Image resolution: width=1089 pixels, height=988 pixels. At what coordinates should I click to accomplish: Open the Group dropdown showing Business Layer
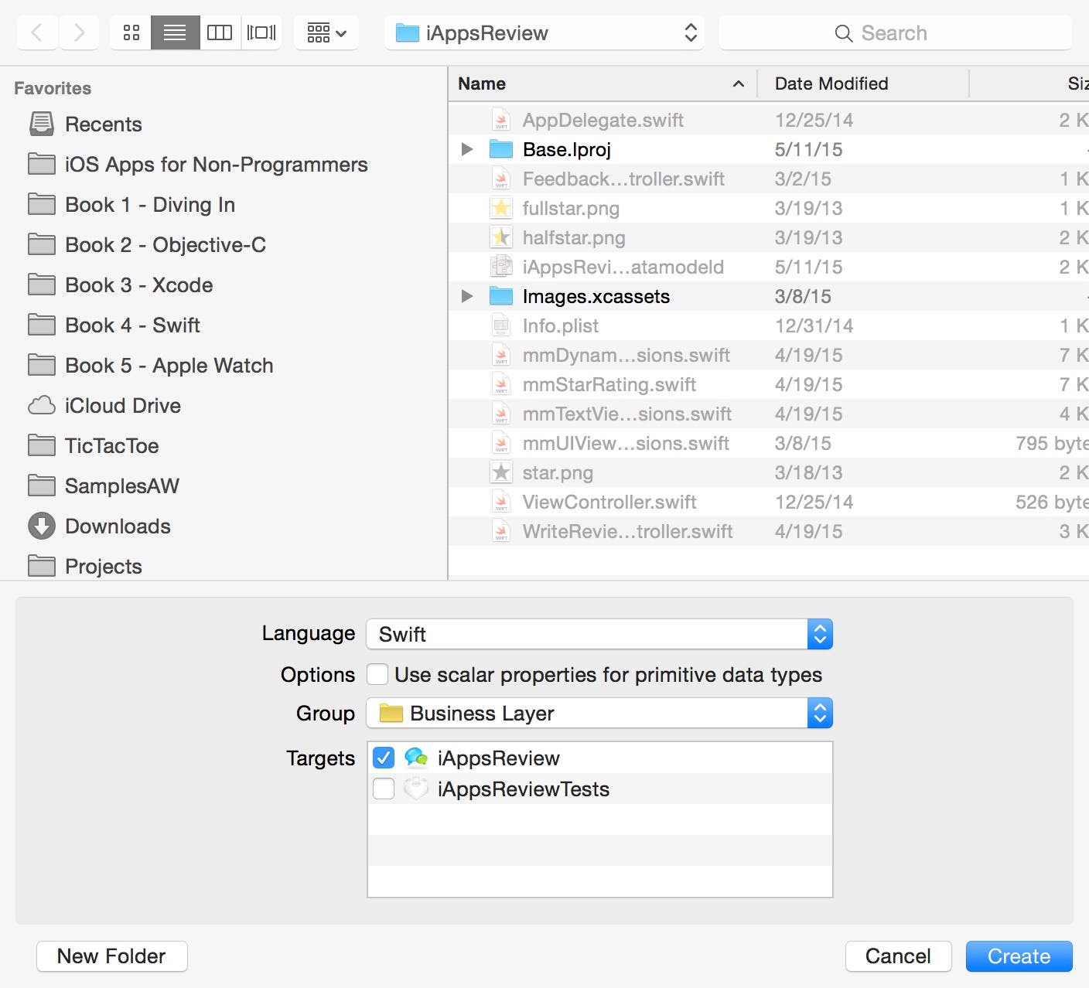pyautogui.click(x=599, y=713)
